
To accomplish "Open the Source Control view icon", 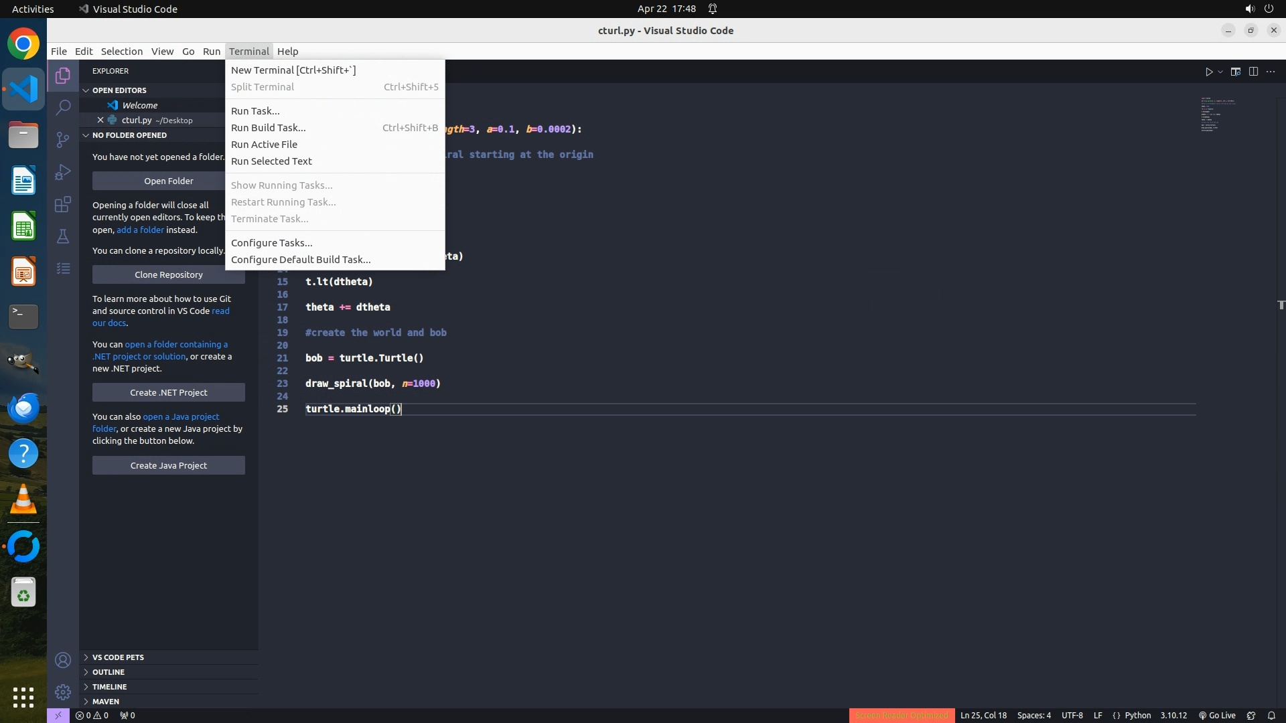I will pyautogui.click(x=63, y=139).
